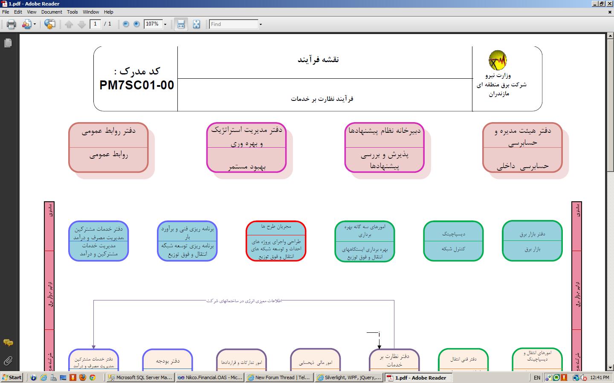This screenshot has width=614, height=383.
Task: Open the Tools menu
Action: coord(72,12)
